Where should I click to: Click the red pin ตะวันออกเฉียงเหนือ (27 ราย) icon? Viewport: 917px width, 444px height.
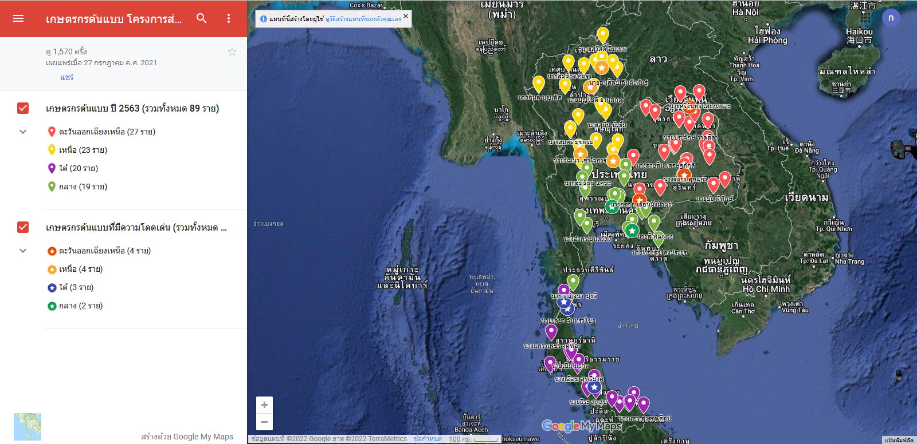52,132
